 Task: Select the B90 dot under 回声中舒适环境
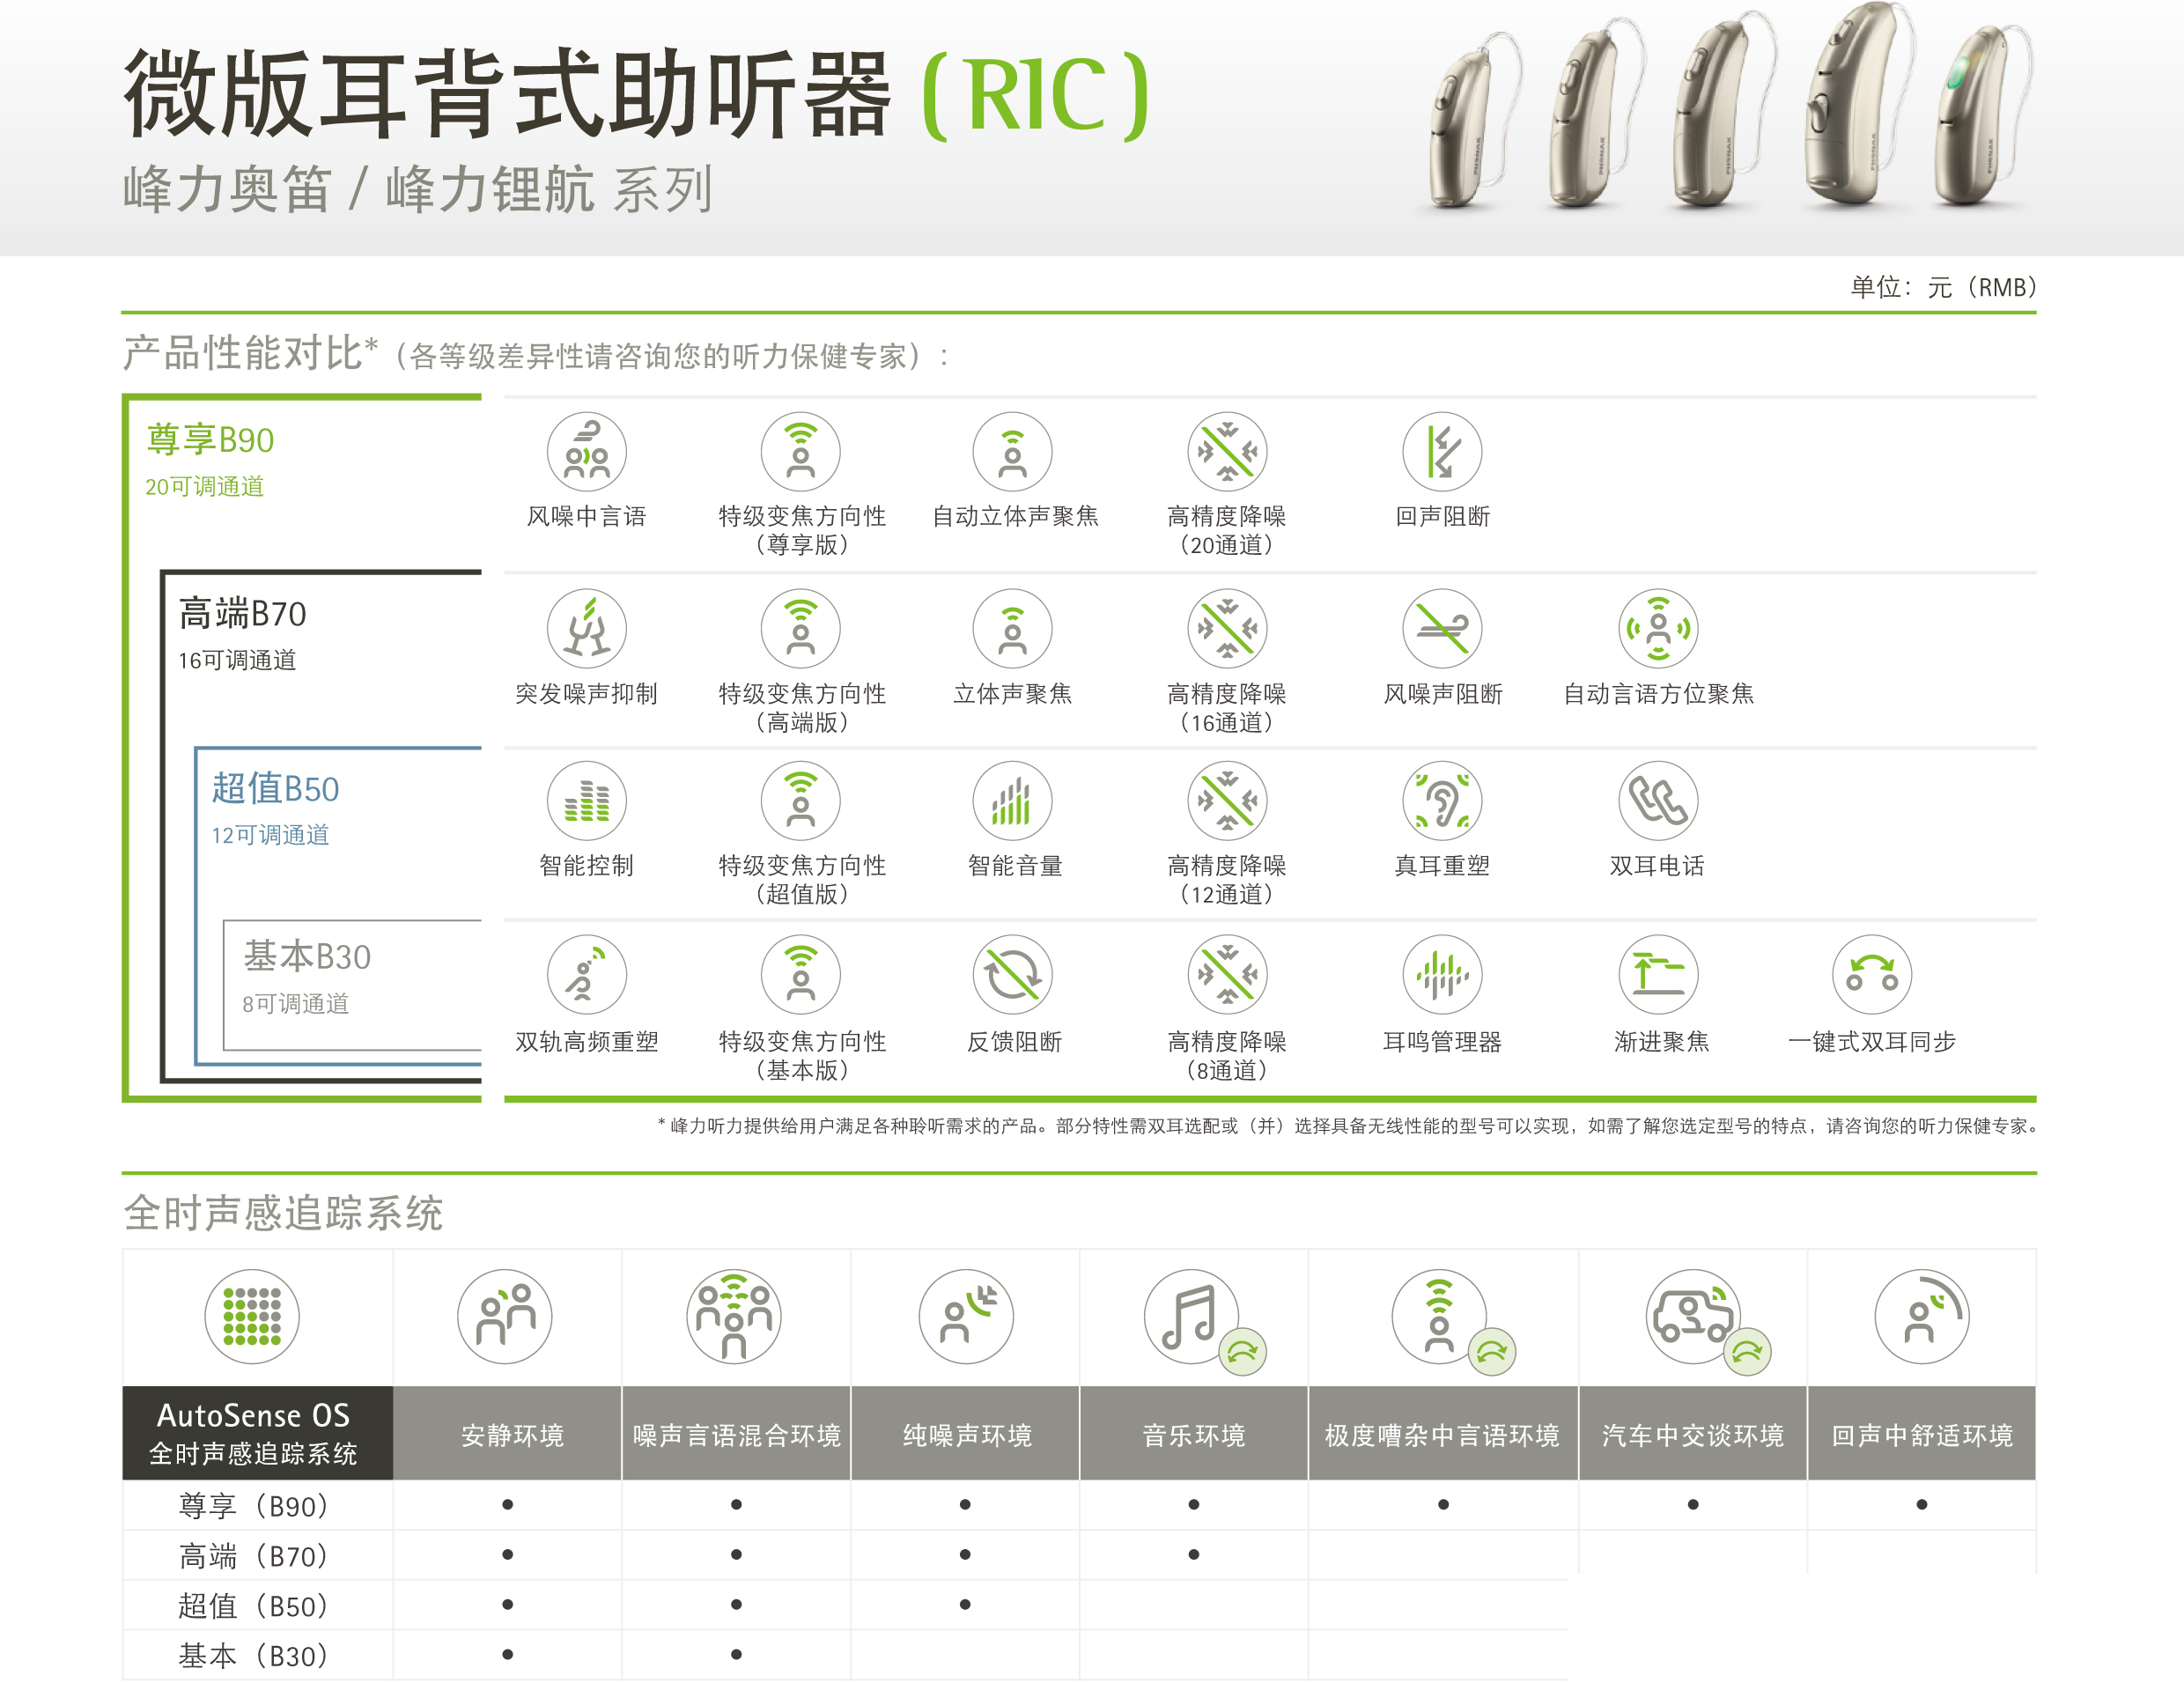coord(1921,1504)
